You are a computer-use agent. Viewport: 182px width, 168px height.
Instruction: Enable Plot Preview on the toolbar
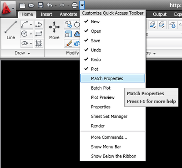pos(112,97)
